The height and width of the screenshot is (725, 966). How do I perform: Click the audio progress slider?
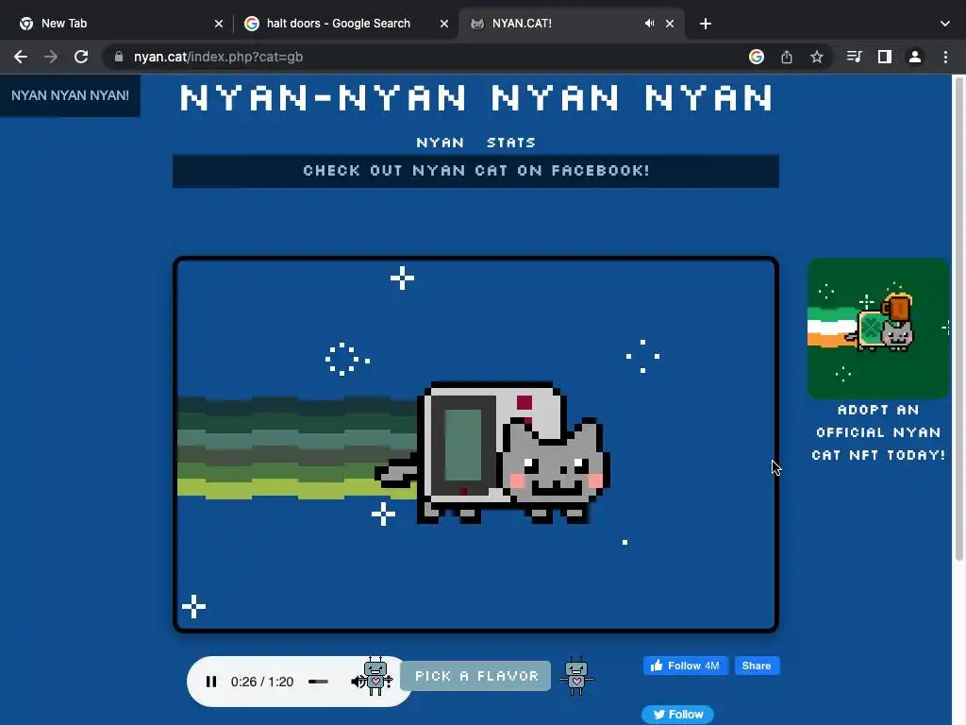pyautogui.click(x=319, y=682)
